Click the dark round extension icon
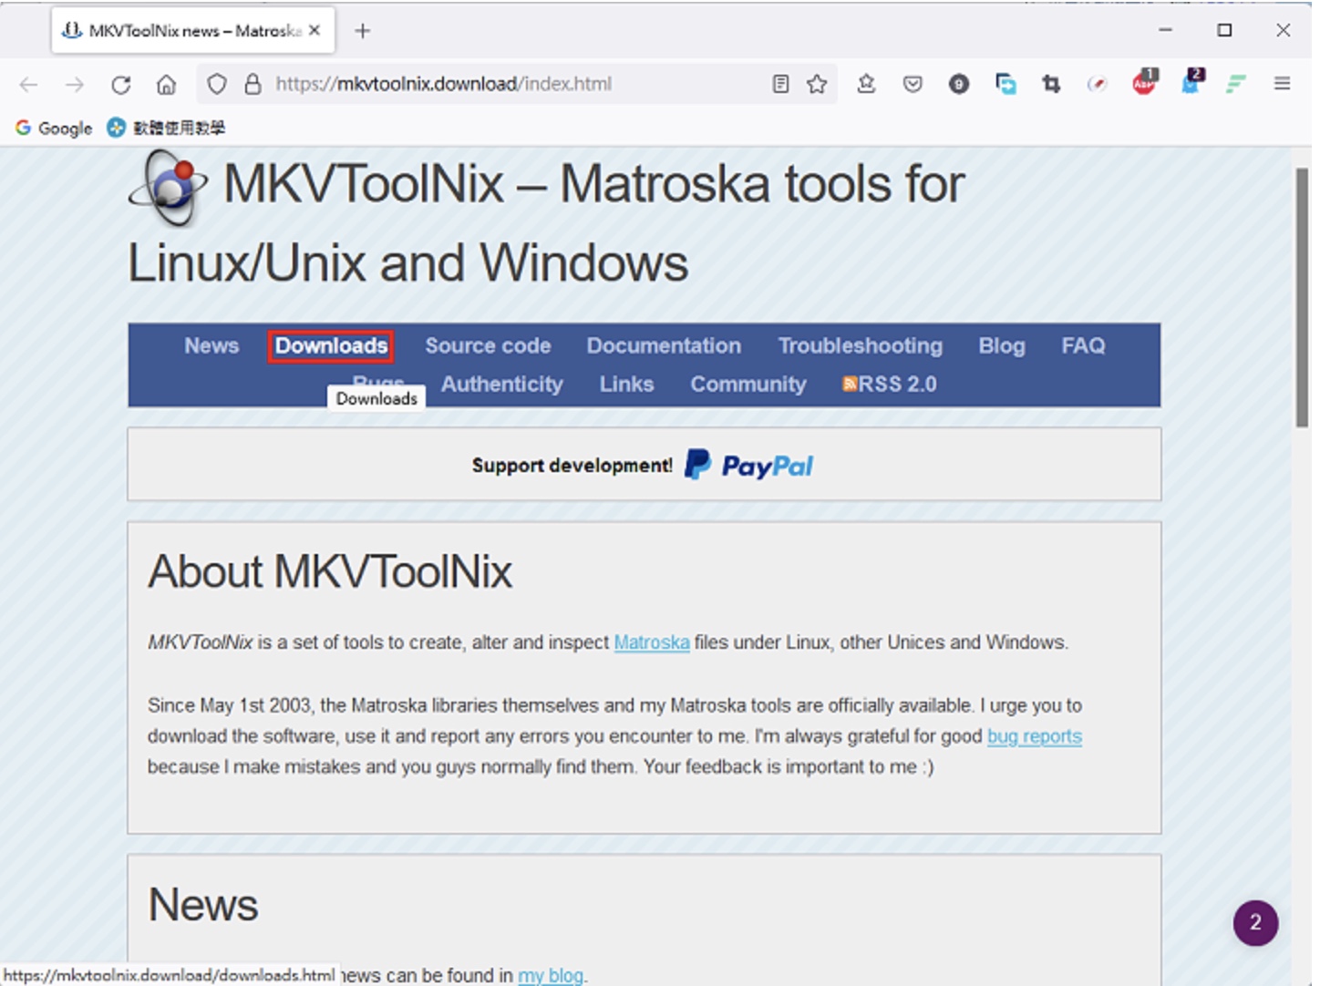Image resolution: width=1320 pixels, height=986 pixels. point(958,84)
